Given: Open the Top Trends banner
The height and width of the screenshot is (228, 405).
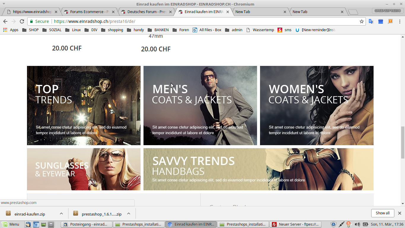Looking at the screenshot, I should pos(84,105).
